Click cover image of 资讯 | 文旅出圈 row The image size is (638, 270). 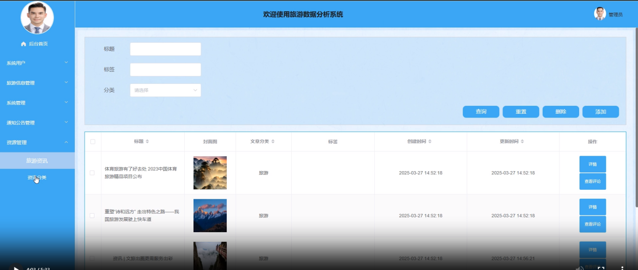pyautogui.click(x=210, y=256)
